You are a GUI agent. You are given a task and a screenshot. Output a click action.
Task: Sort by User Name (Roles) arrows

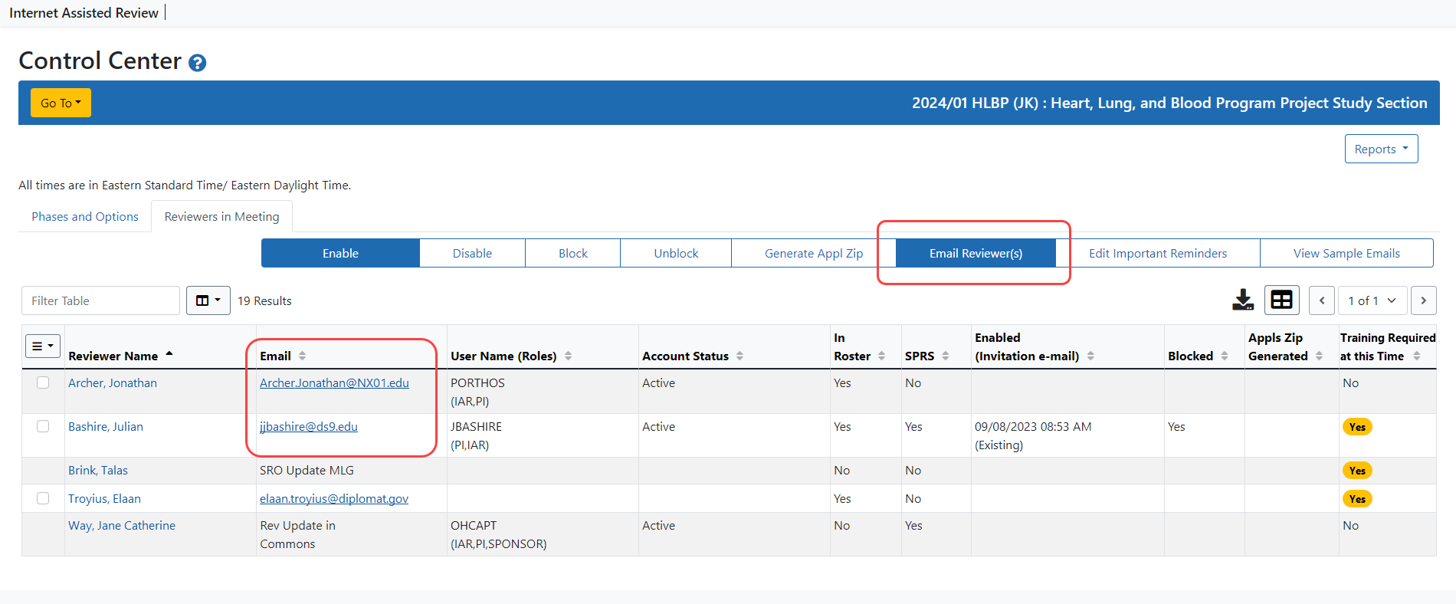point(568,356)
